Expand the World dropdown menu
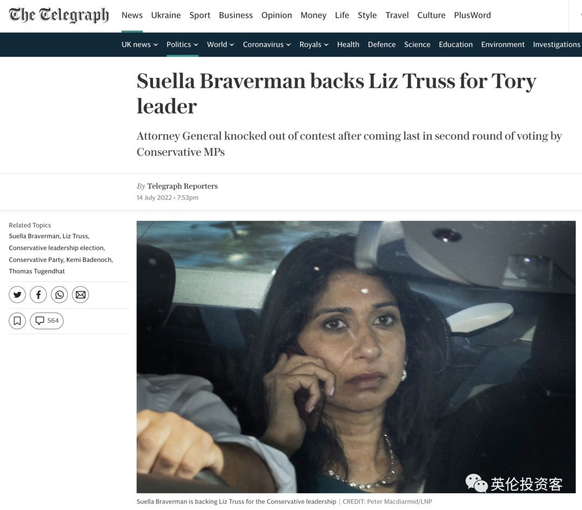This screenshot has height=510, width=582. tap(220, 45)
